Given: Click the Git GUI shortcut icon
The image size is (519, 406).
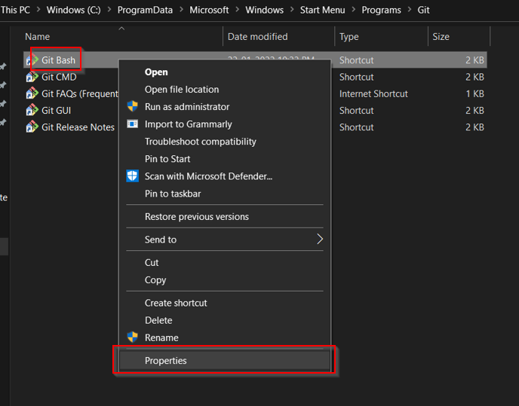Looking at the screenshot, I should (32, 111).
